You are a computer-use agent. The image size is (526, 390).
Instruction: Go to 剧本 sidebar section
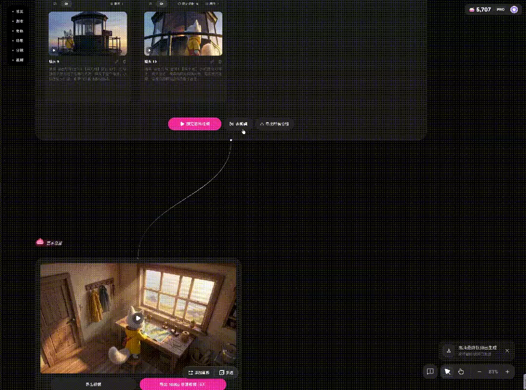click(19, 21)
